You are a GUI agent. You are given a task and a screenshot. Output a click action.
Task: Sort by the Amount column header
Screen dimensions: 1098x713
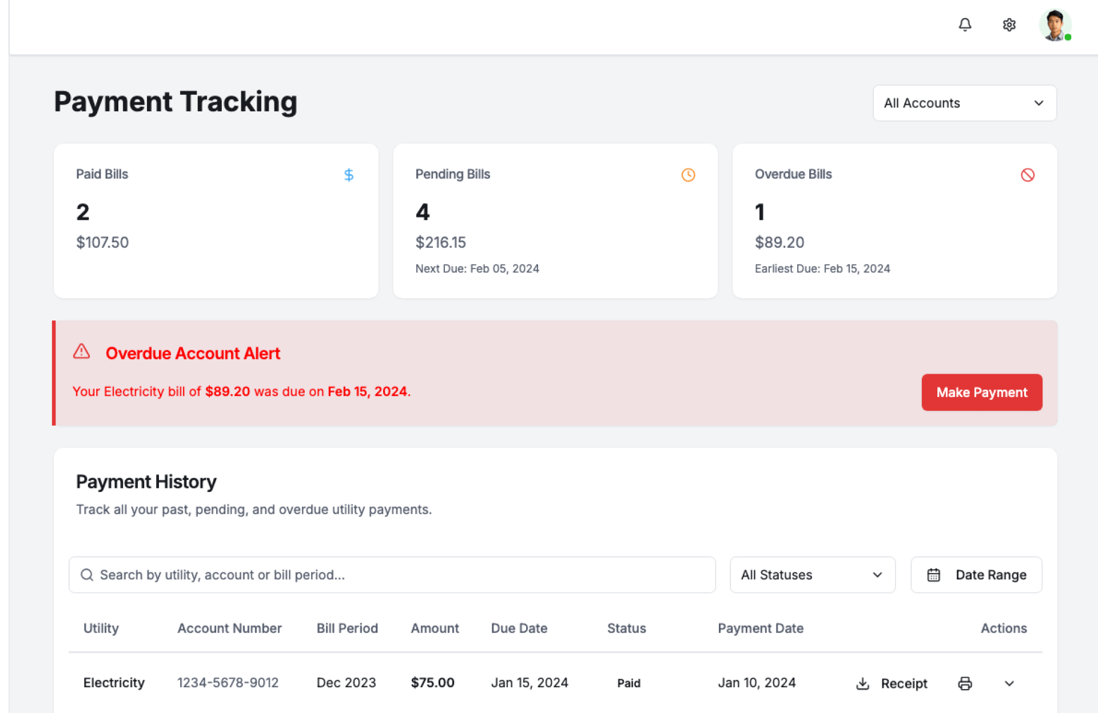[x=435, y=628]
